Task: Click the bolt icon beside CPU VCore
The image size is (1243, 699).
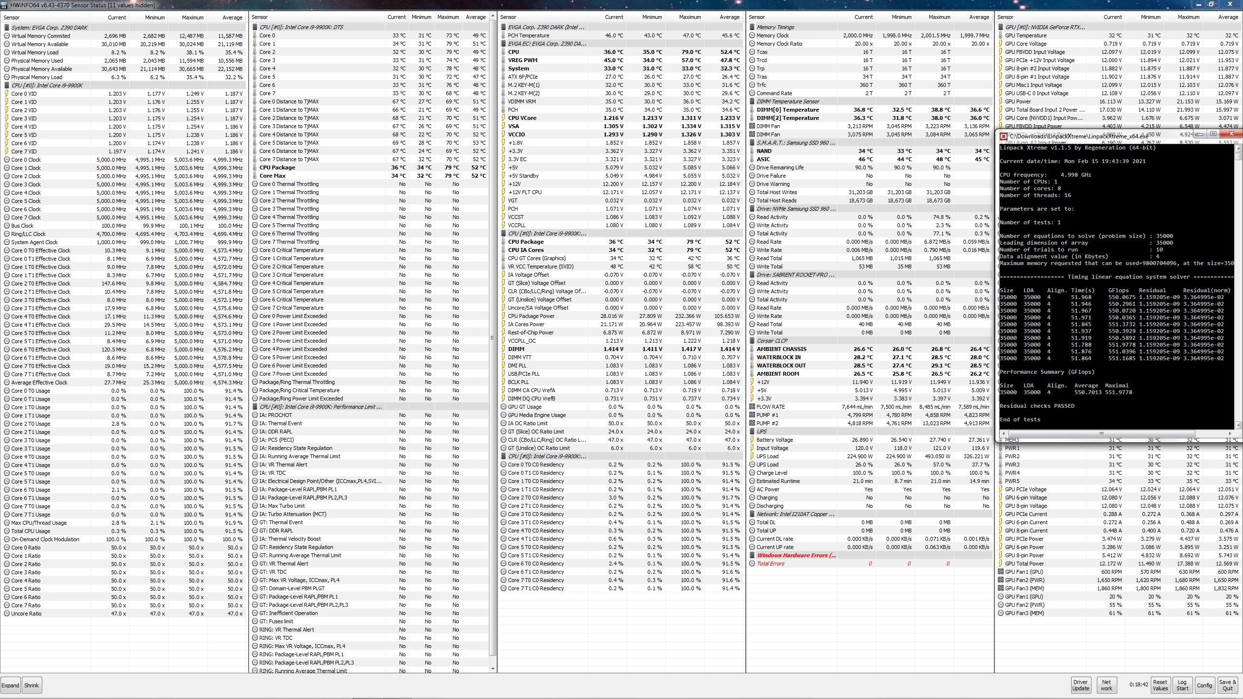Action: (504, 118)
